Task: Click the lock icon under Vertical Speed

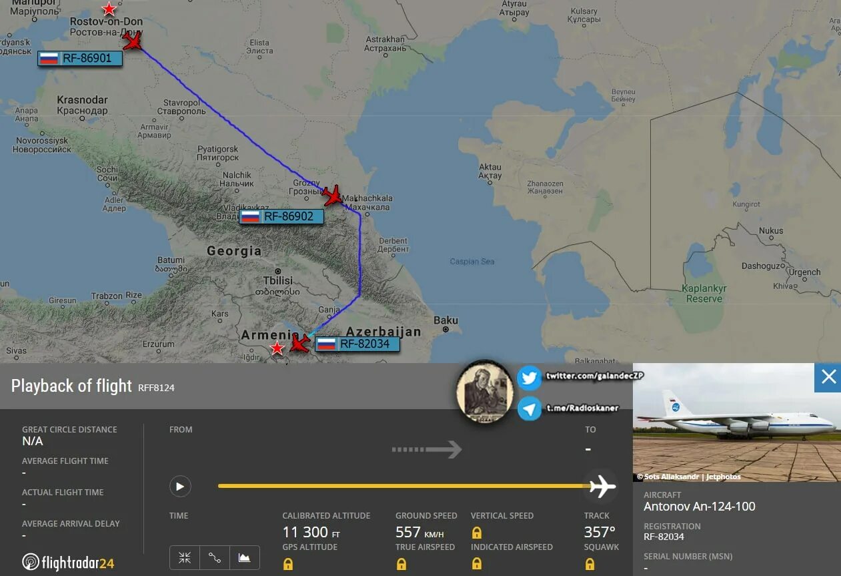Action: pos(477,533)
